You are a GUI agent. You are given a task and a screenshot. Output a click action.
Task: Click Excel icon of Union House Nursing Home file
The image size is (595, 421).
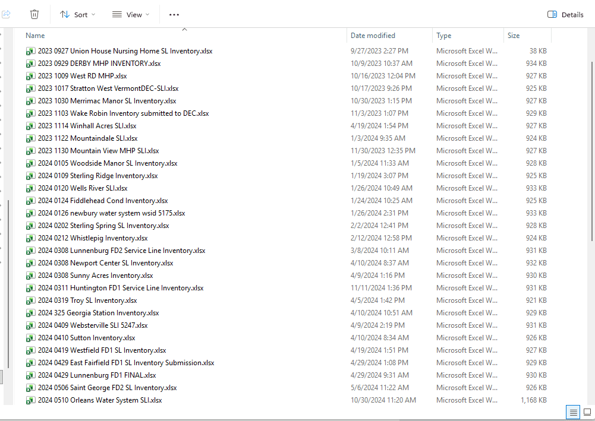coord(30,51)
